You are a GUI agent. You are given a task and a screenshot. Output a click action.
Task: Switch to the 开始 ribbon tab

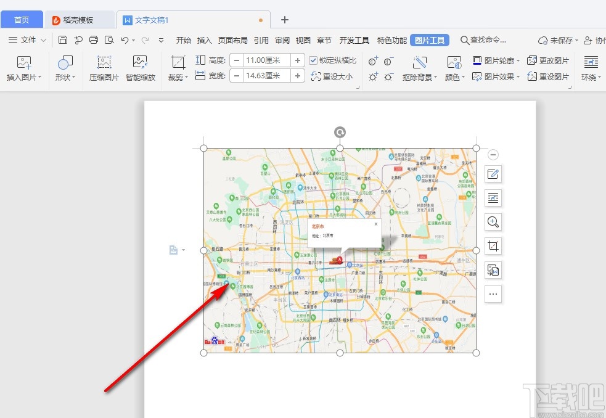click(182, 40)
